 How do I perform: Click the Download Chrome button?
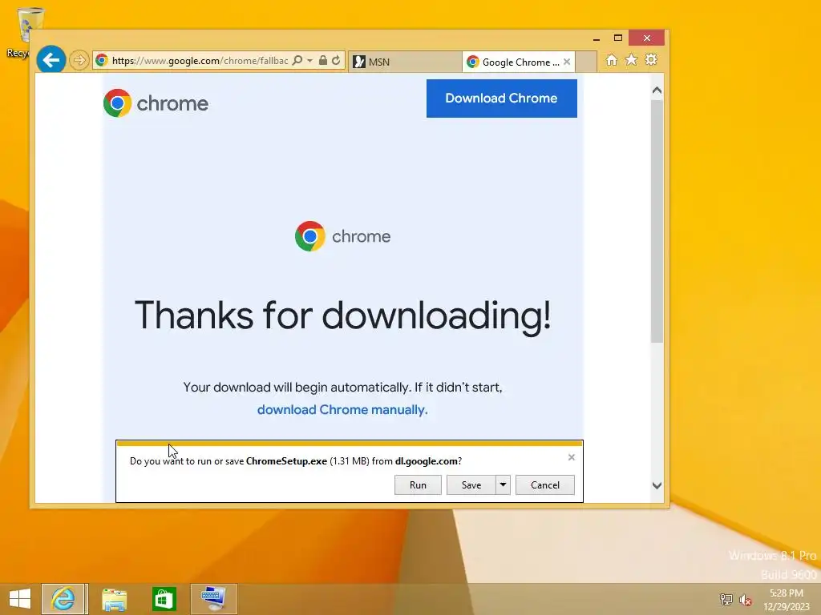click(502, 98)
